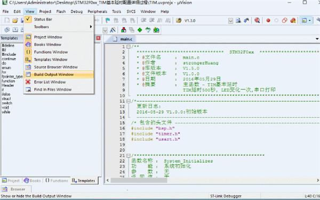The width and height of the screenshot is (320, 200).
Task: Click the red X Error List Window icon
Action: point(28,82)
